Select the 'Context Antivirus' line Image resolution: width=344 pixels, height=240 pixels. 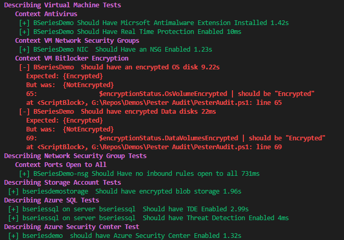coord(46,14)
